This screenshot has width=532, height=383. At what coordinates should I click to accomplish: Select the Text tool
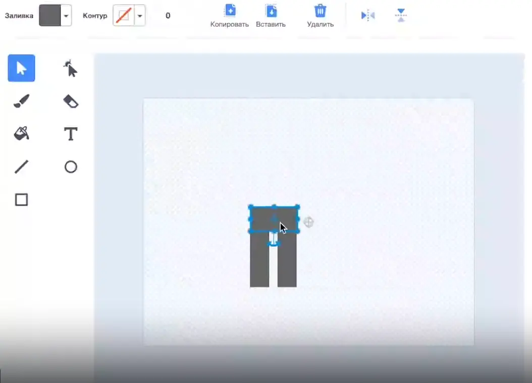(71, 134)
